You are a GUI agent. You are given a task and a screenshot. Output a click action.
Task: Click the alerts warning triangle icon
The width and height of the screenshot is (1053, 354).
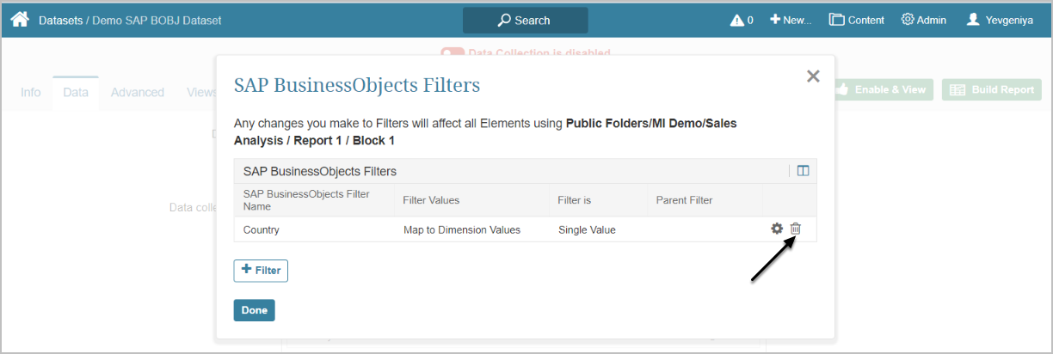pos(737,20)
